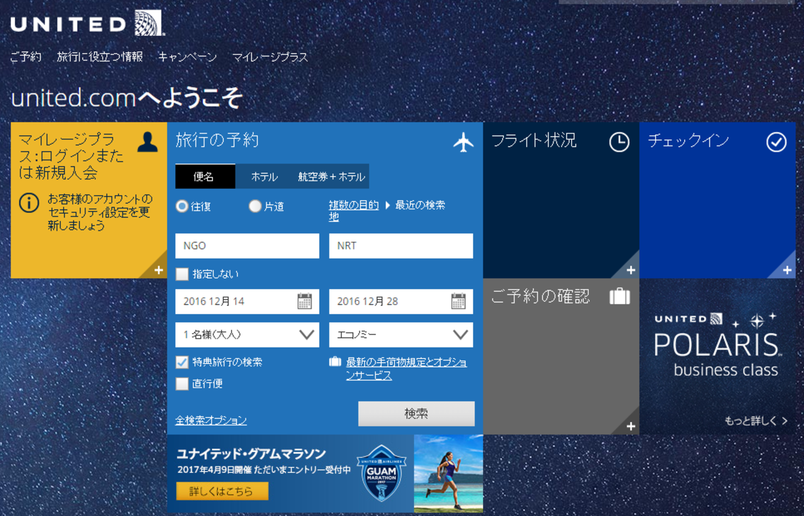Open the 旅行に役立つ情報 menu
The width and height of the screenshot is (804, 516).
tap(100, 57)
